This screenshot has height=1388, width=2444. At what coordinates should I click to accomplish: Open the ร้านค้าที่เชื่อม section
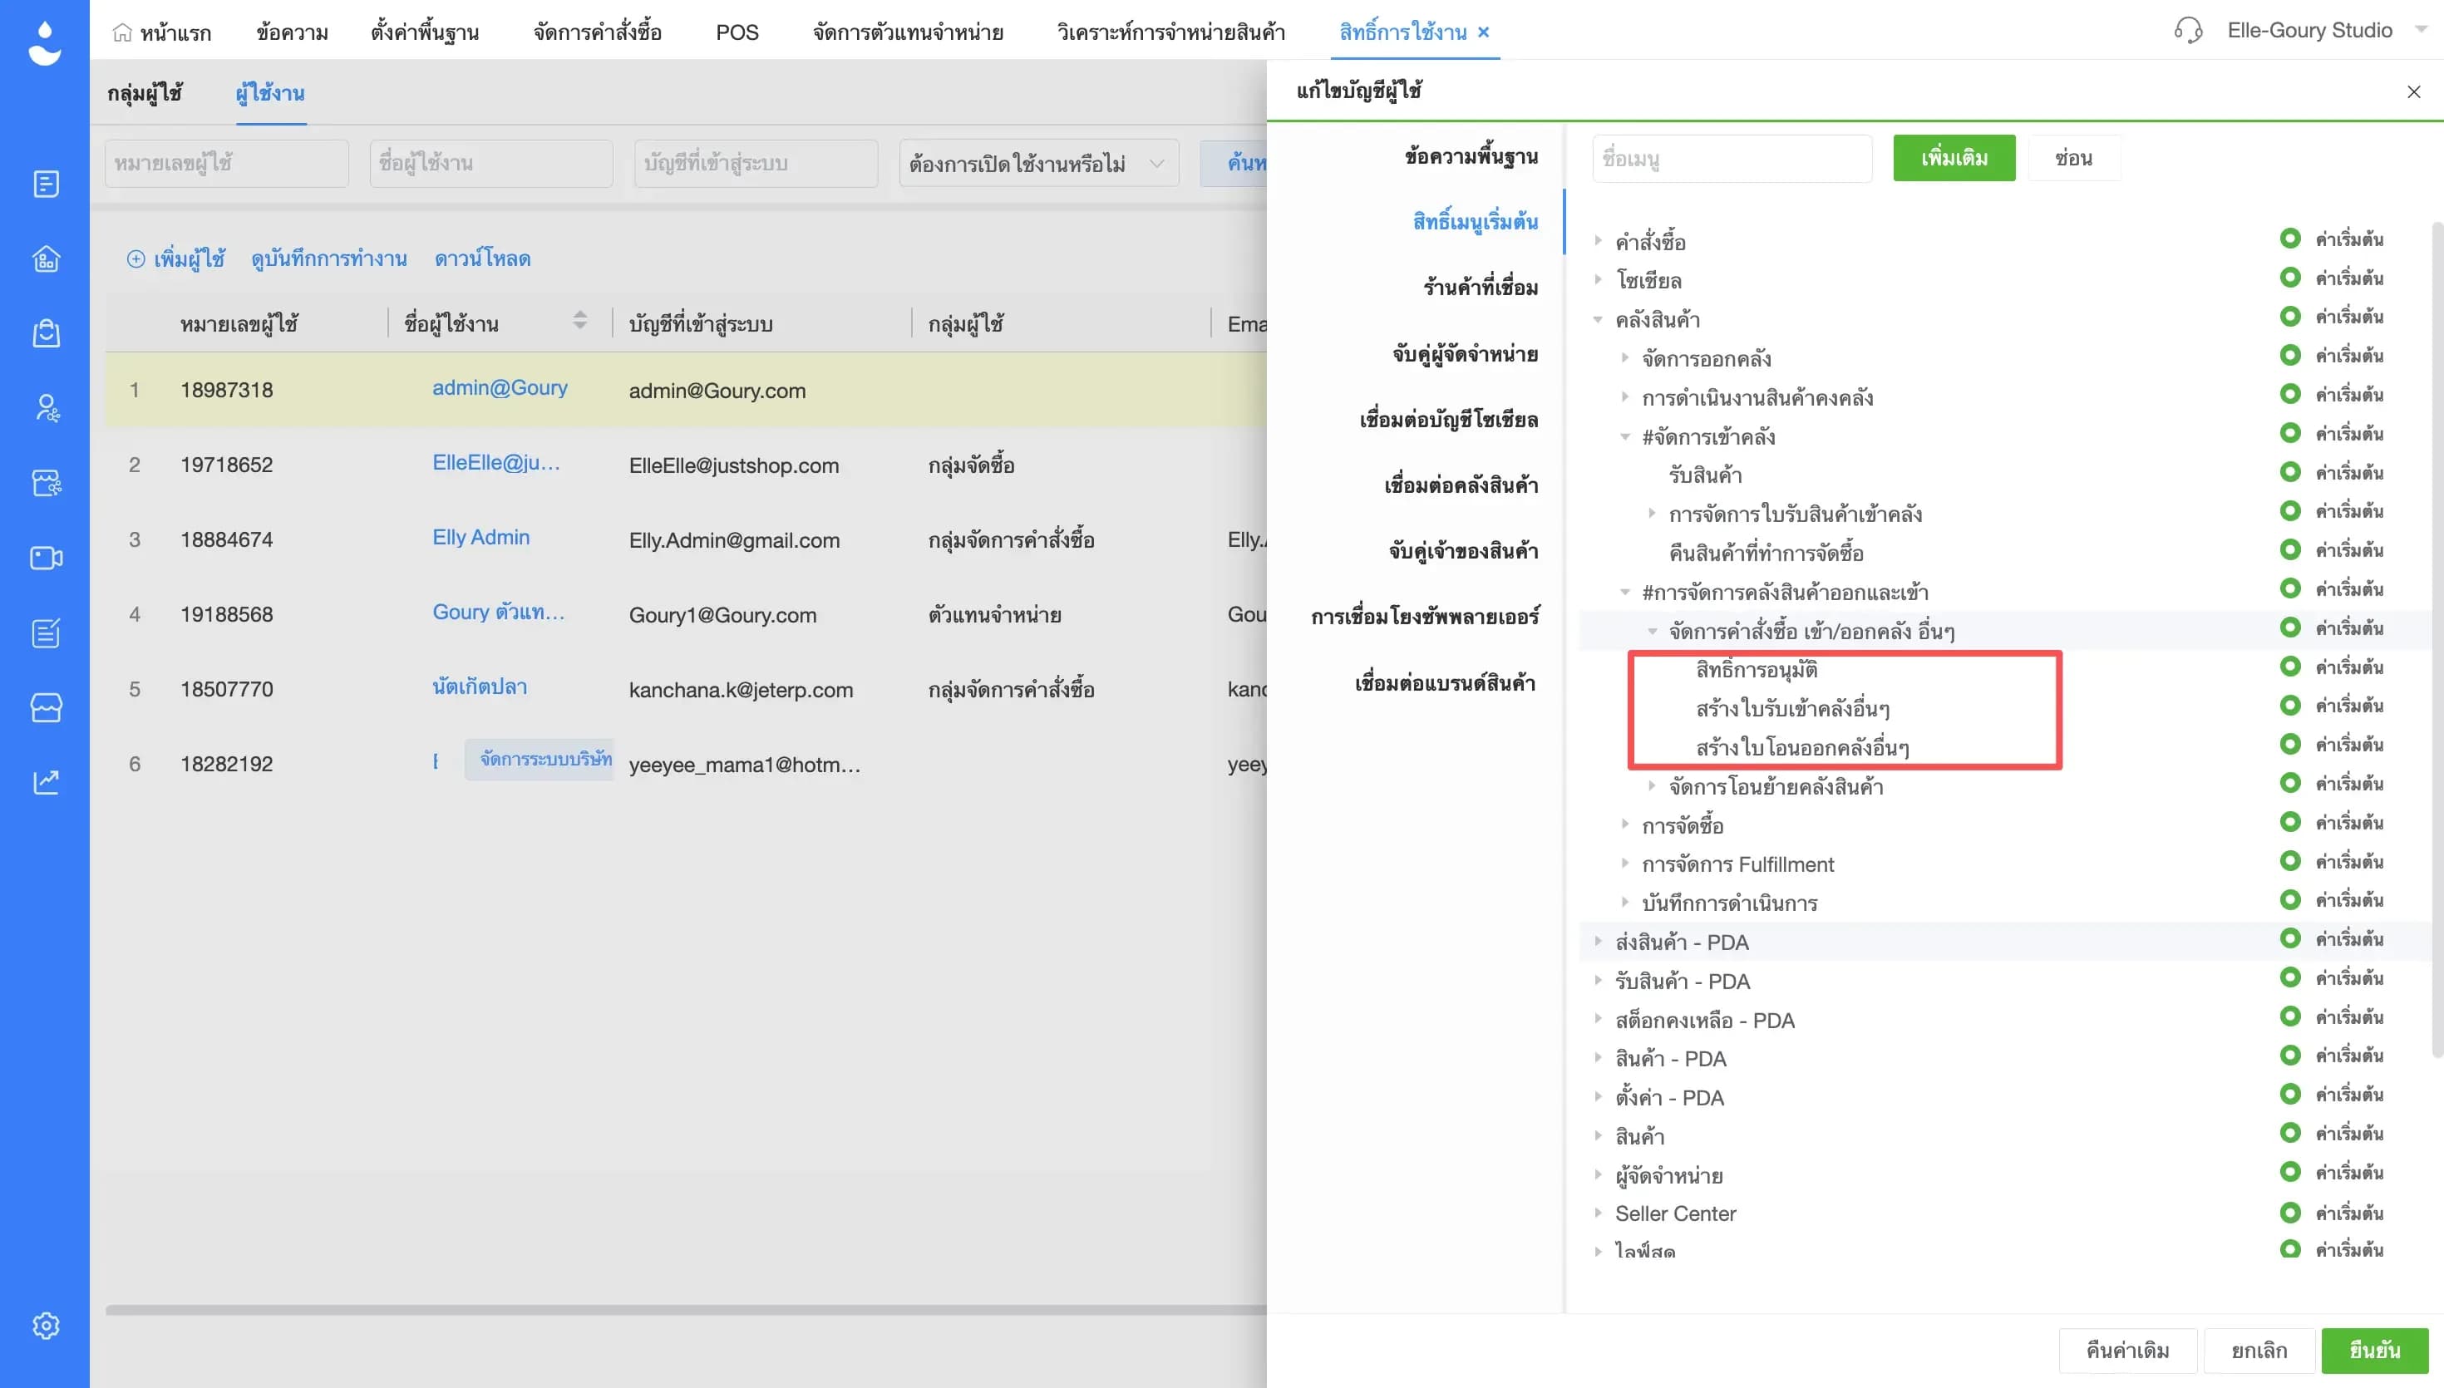tap(1481, 287)
